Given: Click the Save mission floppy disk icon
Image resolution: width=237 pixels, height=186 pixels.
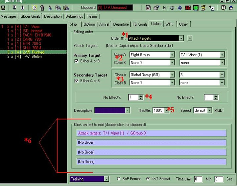Looking at the screenshot, I should [x=3, y=8].
